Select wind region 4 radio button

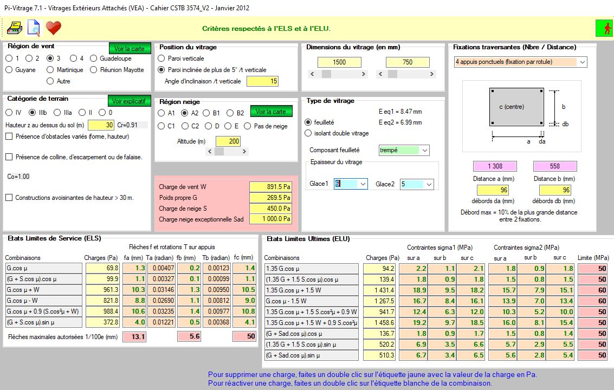coord(73,58)
